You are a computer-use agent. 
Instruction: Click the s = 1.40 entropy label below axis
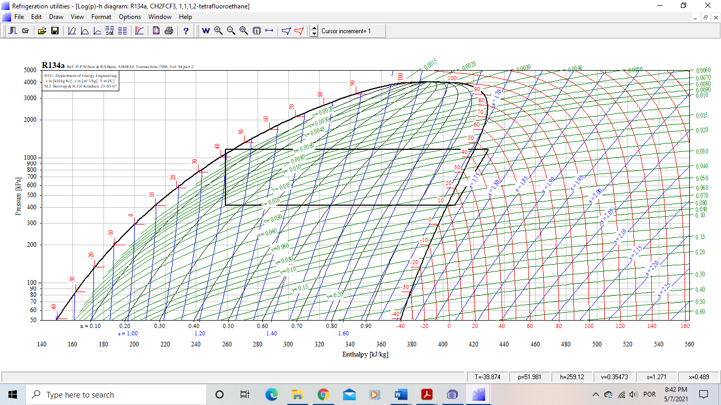(271, 333)
